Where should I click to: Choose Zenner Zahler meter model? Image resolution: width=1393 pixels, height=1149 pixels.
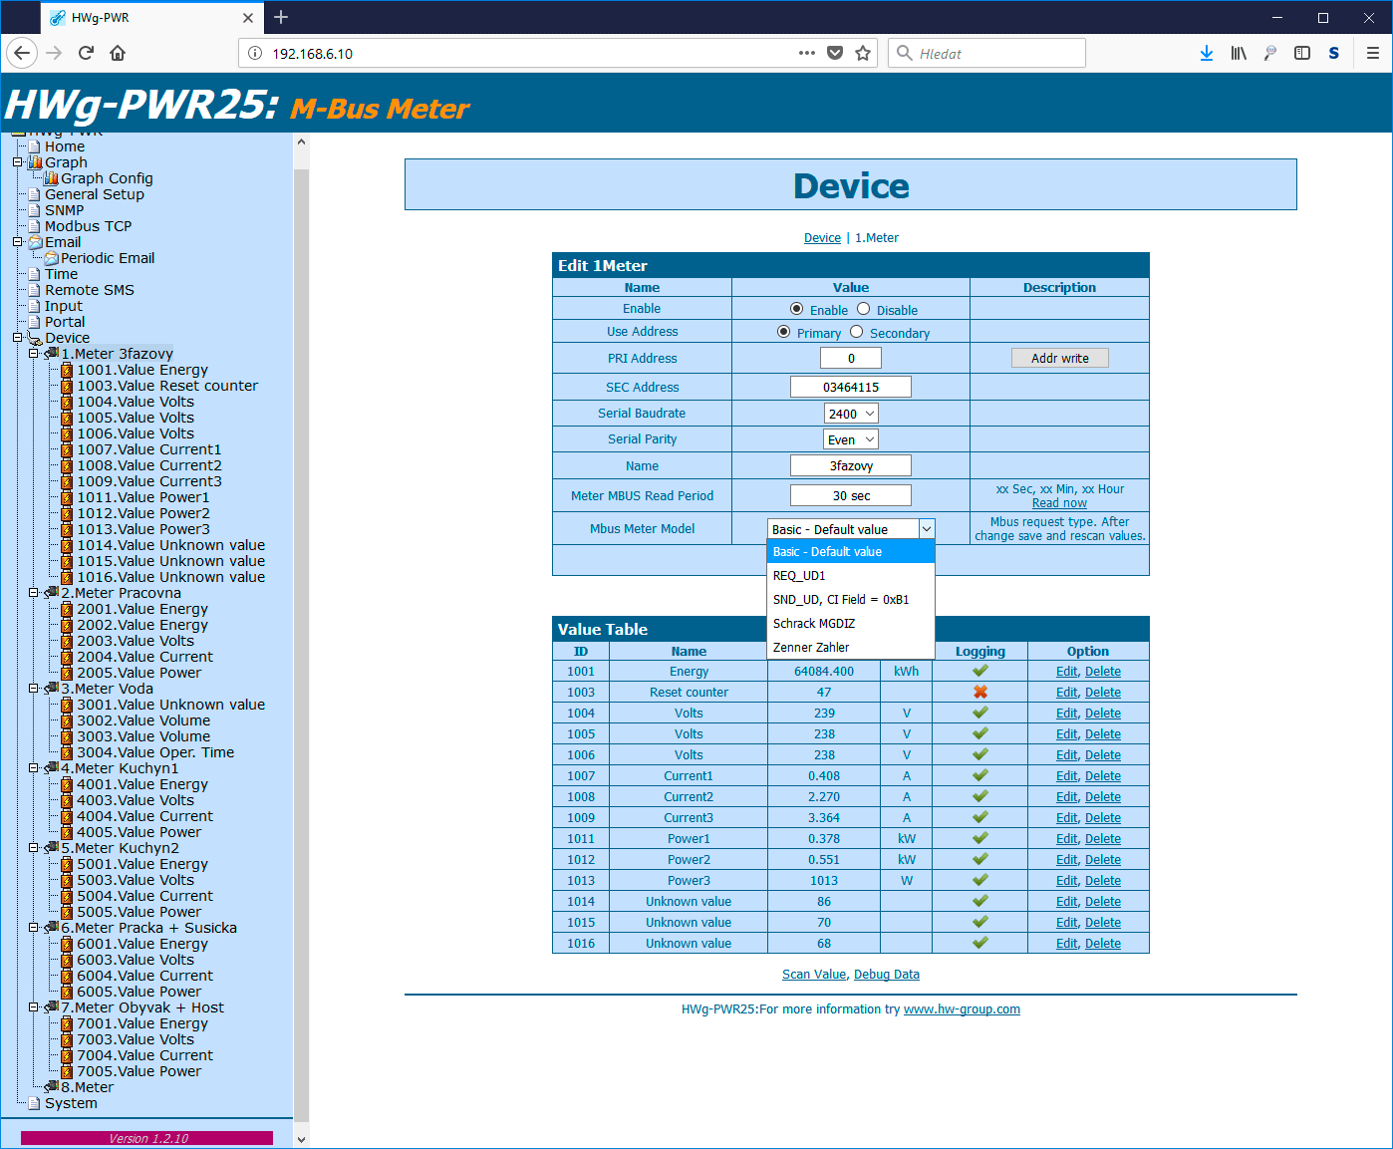[x=851, y=648]
